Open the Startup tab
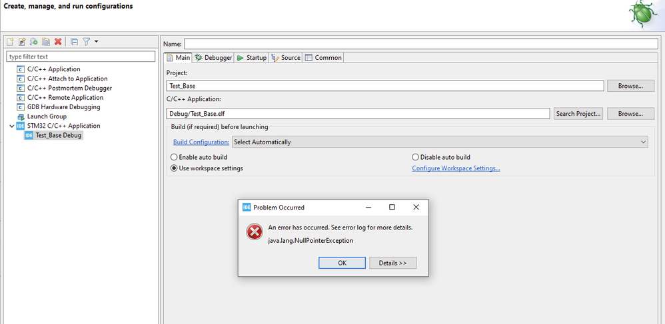The image size is (665, 324). (252, 58)
